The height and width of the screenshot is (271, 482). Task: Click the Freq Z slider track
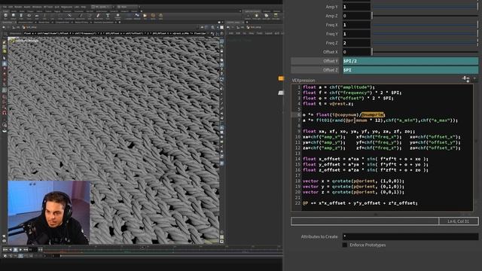(x=425, y=43)
